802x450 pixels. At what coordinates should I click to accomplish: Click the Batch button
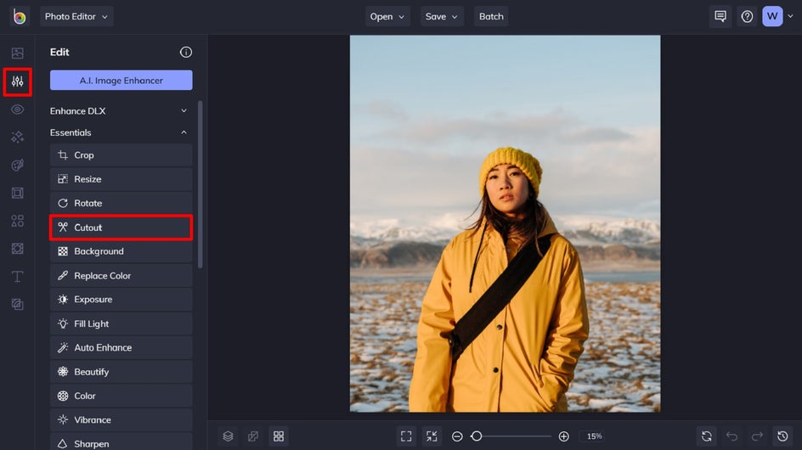(491, 16)
